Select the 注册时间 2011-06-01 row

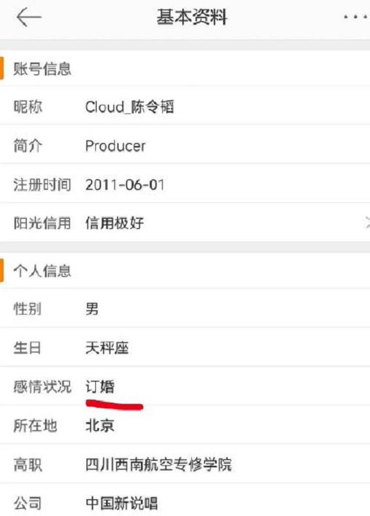coord(185,184)
